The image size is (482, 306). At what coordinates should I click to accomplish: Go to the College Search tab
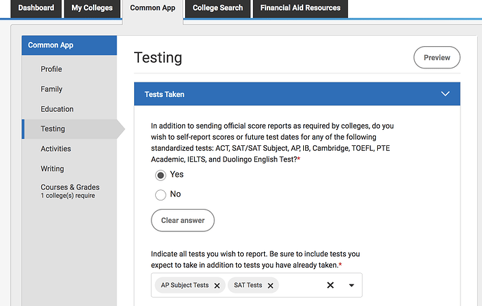coord(219,8)
